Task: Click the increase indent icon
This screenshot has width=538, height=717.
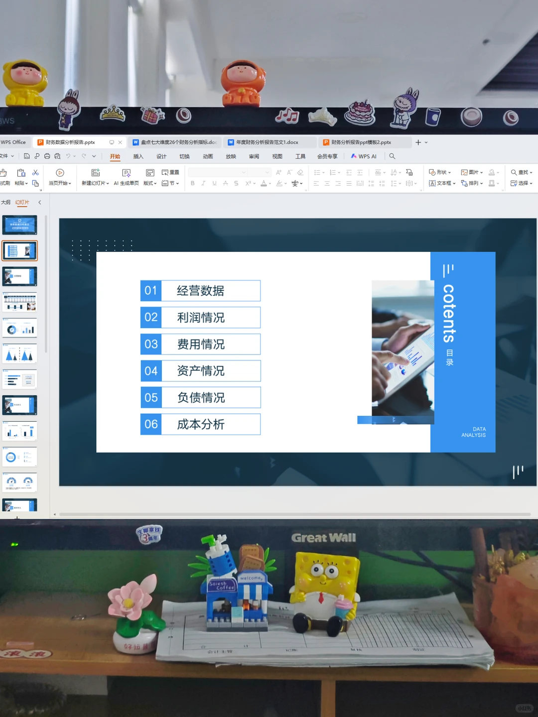Action: (360, 172)
